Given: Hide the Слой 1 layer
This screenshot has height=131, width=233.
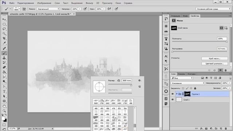Looking at the screenshot, I should pos(173,100).
